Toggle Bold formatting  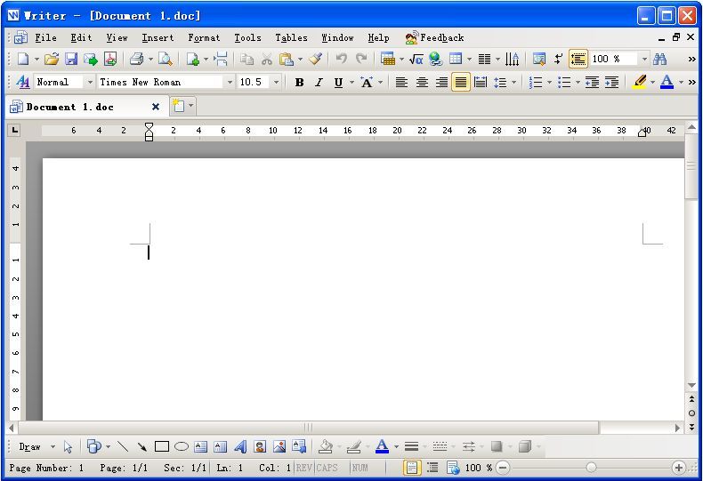(299, 82)
